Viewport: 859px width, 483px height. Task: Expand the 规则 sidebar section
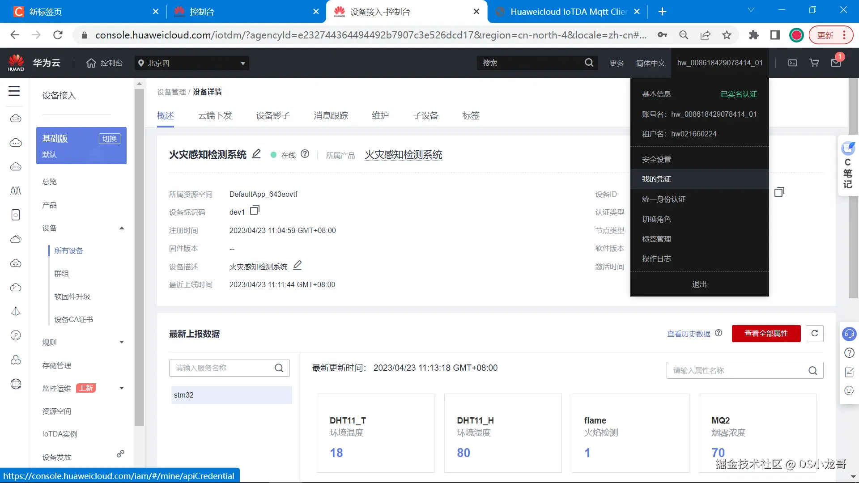[122, 342]
